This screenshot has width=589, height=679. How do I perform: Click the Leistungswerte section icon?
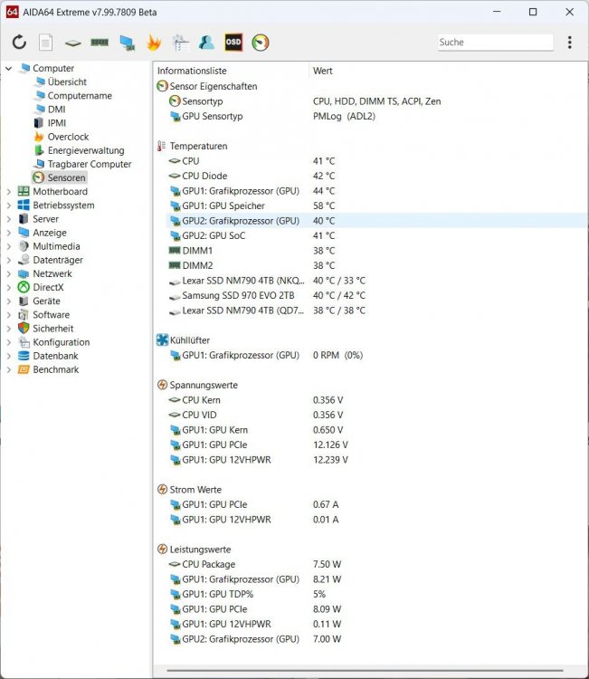point(162,550)
